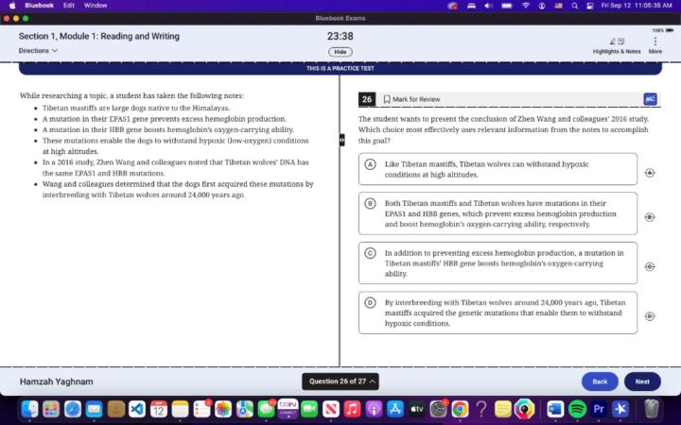Go Back to the previous question

click(x=600, y=382)
